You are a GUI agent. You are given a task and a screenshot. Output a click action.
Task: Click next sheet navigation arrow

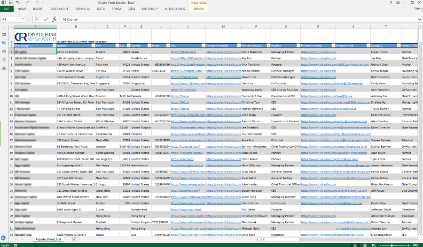point(23,239)
